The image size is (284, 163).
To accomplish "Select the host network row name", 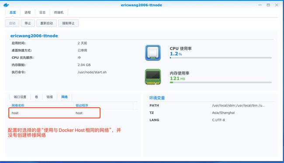I will tap(15, 113).
